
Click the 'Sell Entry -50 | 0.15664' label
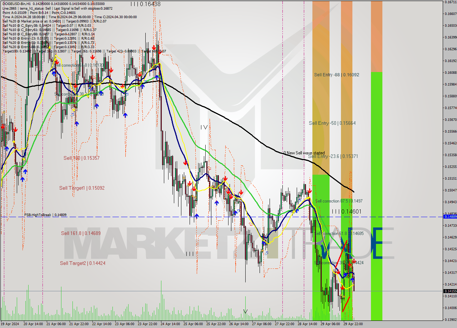click(x=332, y=123)
